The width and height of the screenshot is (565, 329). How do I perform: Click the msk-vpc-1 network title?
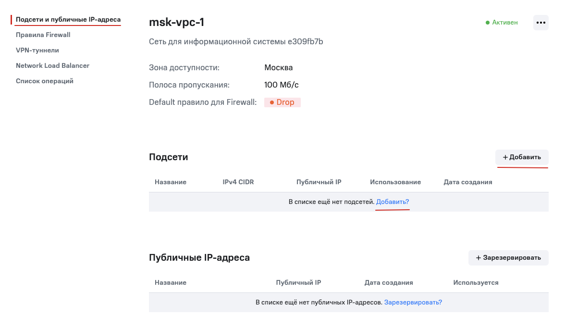click(x=177, y=23)
